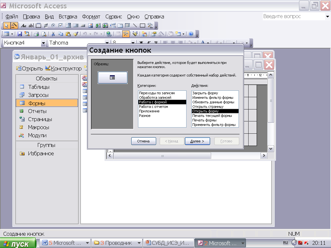Click Открыть in the database window
The height and width of the screenshot is (248, 331).
(x=30, y=68)
